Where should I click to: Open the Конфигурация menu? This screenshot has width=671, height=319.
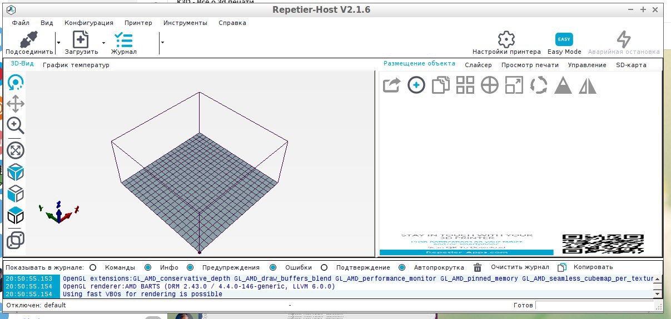pos(89,23)
